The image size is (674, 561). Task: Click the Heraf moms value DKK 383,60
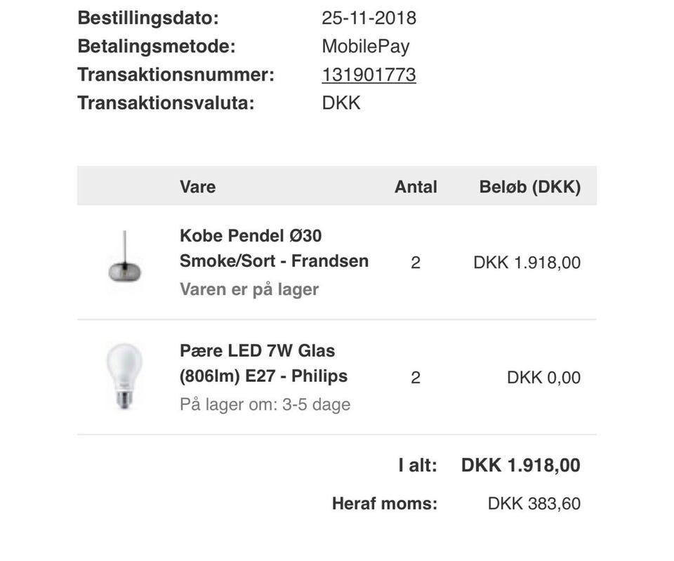(534, 503)
